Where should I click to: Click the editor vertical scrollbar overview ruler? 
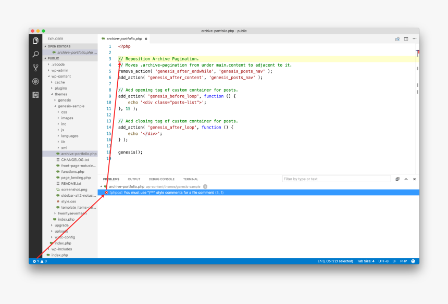coord(417,108)
